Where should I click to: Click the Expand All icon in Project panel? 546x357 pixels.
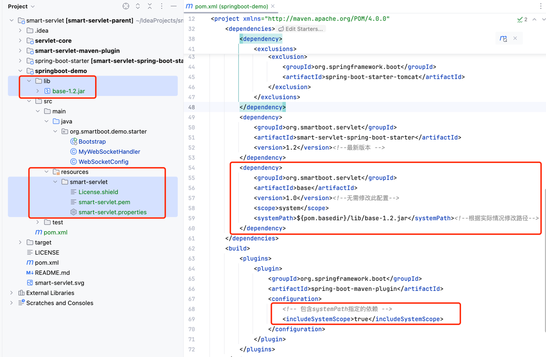tap(138, 6)
